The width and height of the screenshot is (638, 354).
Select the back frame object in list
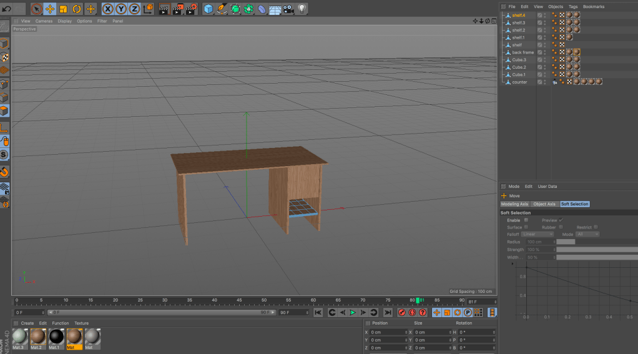(523, 52)
